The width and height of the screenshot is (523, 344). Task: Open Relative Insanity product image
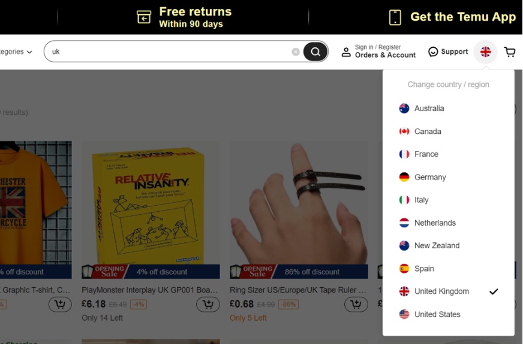click(151, 203)
